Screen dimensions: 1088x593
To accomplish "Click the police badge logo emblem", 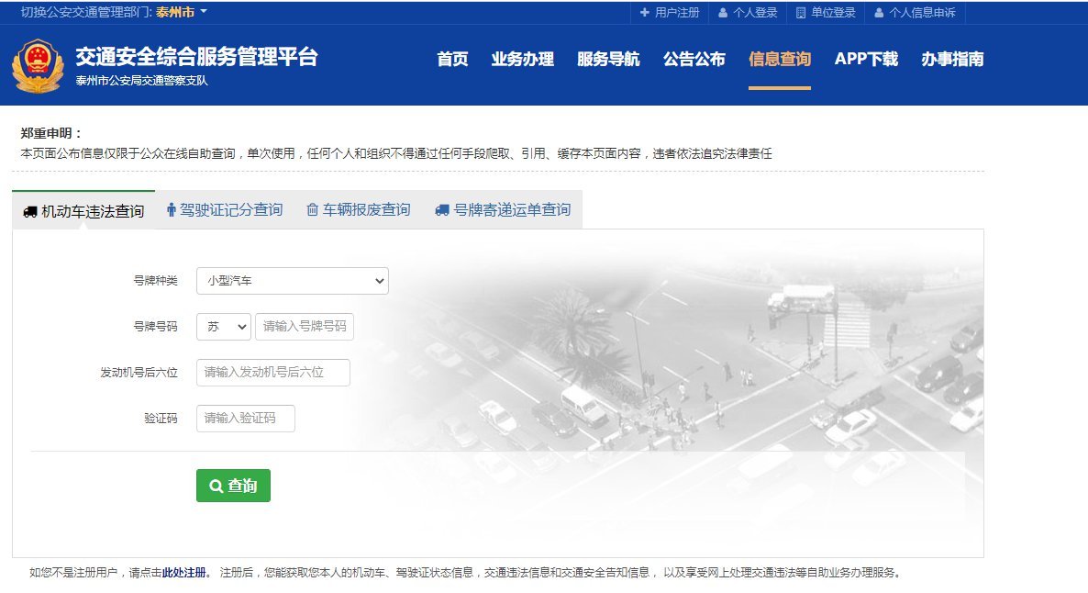I will (37, 64).
